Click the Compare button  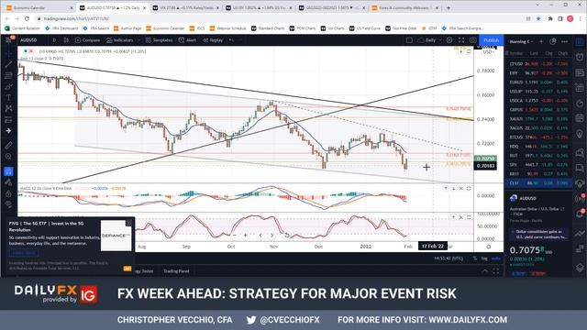[x=87, y=40]
